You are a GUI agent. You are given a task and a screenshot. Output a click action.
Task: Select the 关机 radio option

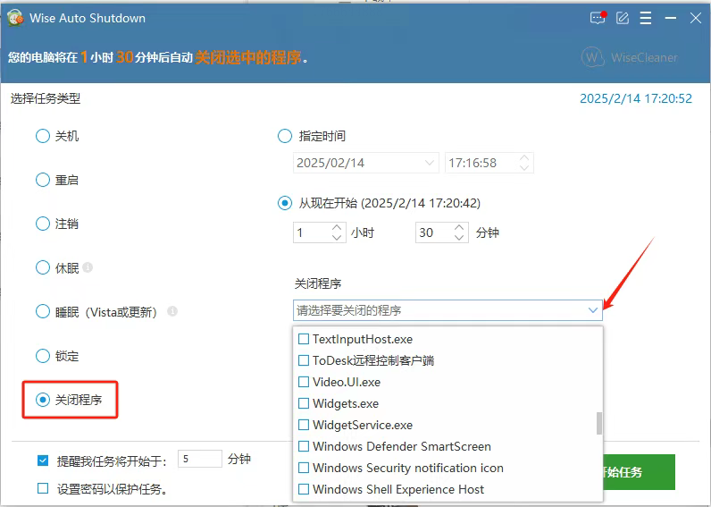click(x=43, y=136)
